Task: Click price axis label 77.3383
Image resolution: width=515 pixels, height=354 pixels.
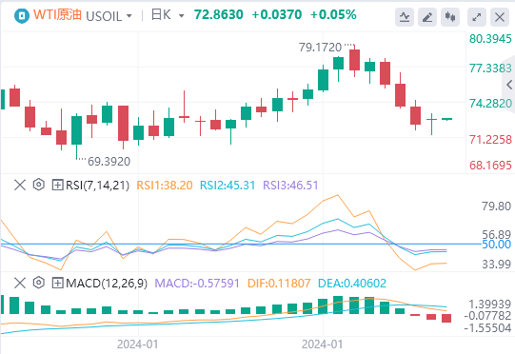Action: pyautogui.click(x=490, y=69)
